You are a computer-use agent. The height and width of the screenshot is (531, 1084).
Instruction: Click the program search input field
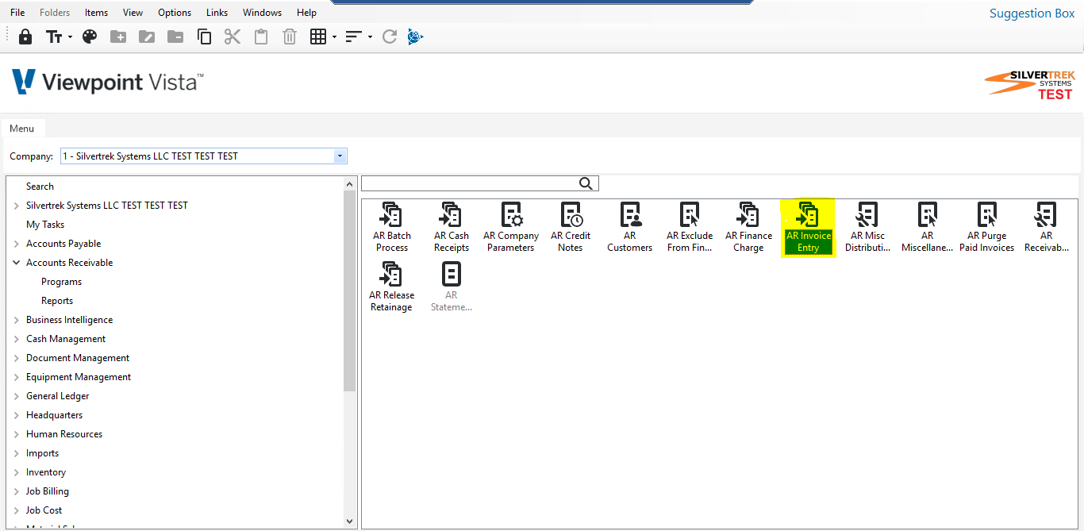469,183
